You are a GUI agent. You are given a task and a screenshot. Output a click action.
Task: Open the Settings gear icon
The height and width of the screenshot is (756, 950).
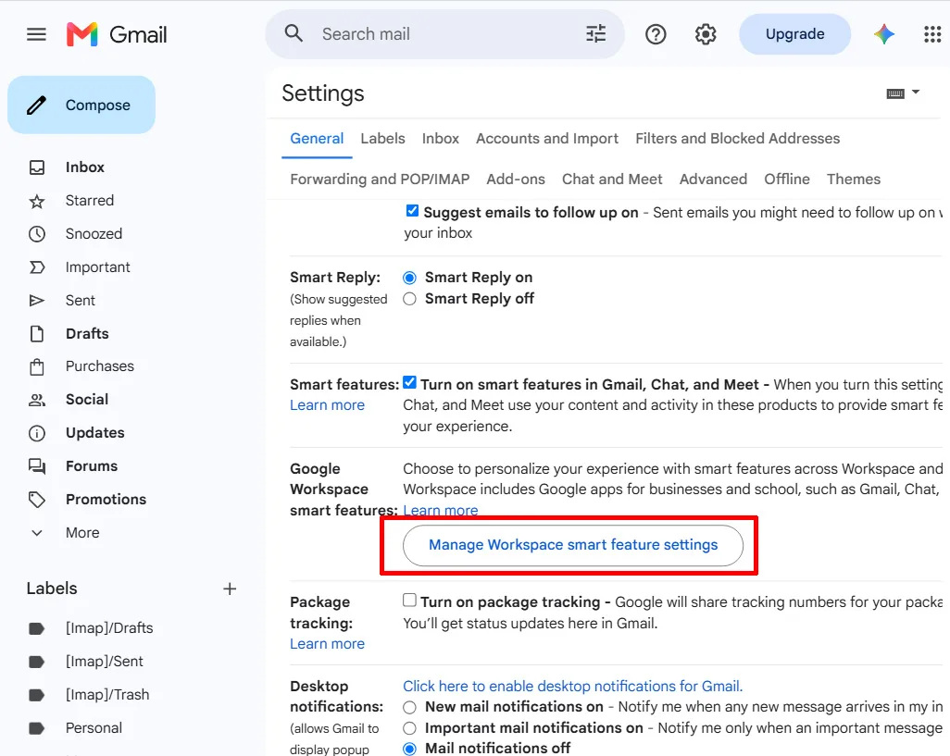coord(706,34)
